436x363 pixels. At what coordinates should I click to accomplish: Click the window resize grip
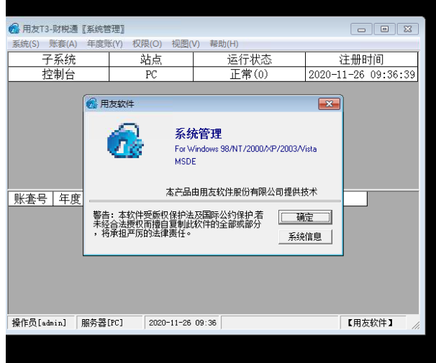[x=416, y=325]
